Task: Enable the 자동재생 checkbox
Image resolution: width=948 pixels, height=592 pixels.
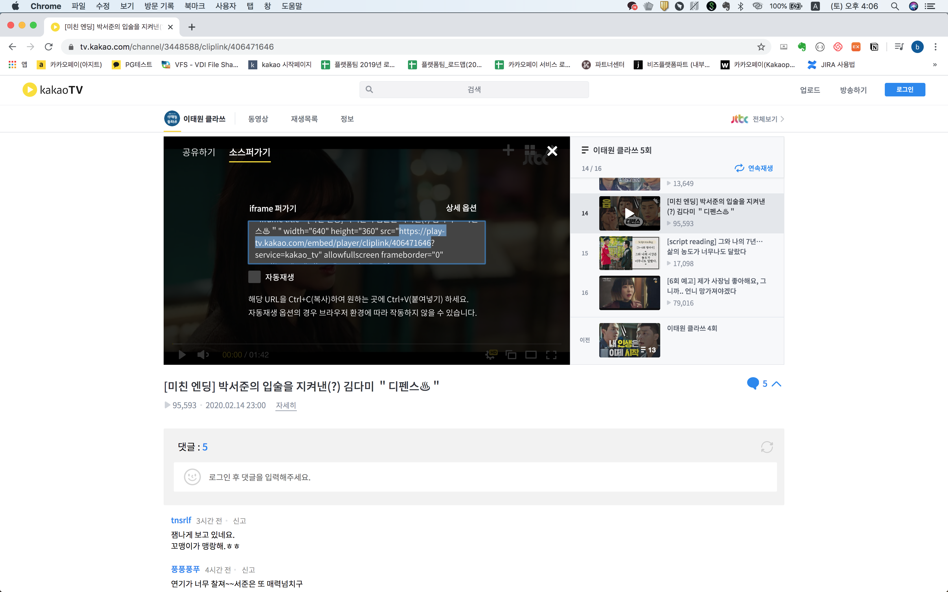Action: click(254, 277)
